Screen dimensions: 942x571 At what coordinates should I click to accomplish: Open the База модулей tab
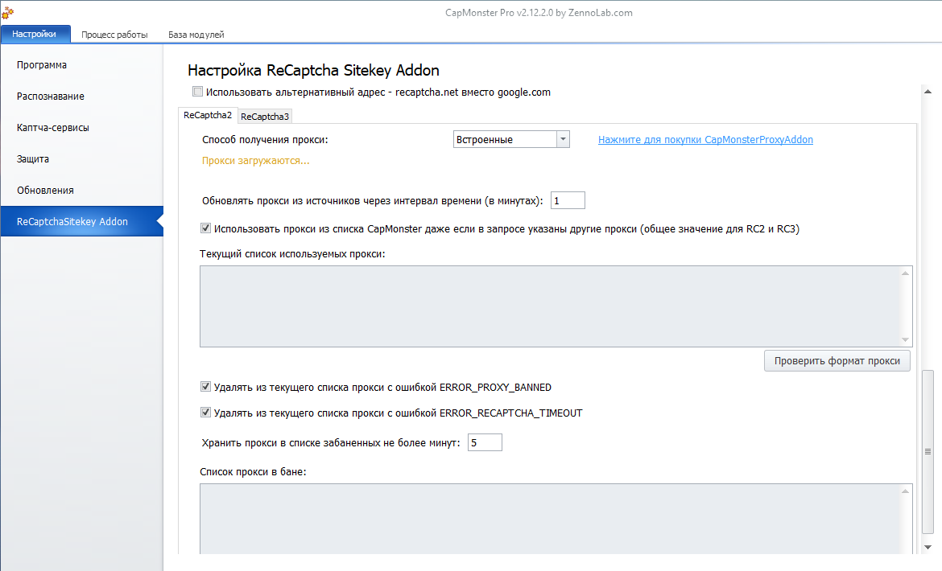(196, 35)
